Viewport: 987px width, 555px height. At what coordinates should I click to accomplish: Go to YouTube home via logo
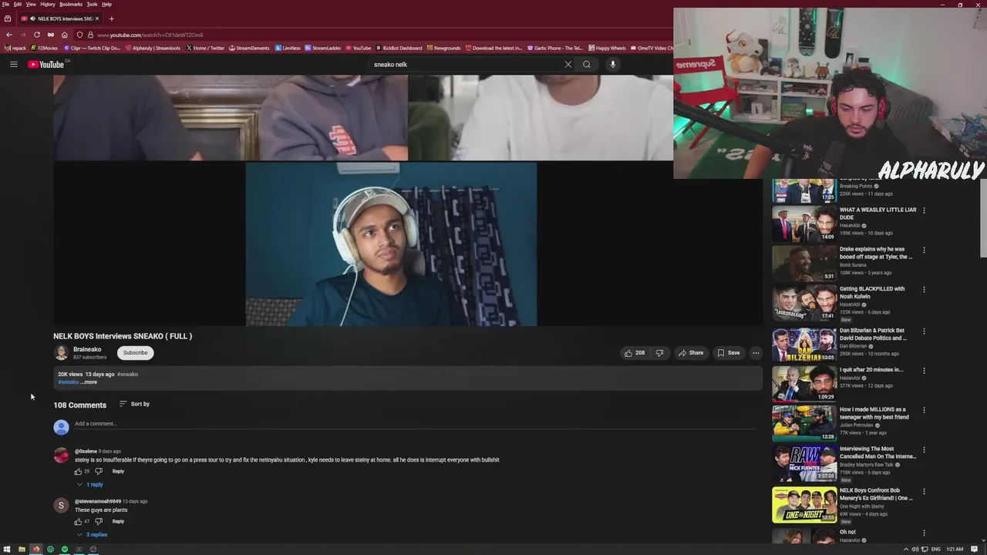point(46,65)
